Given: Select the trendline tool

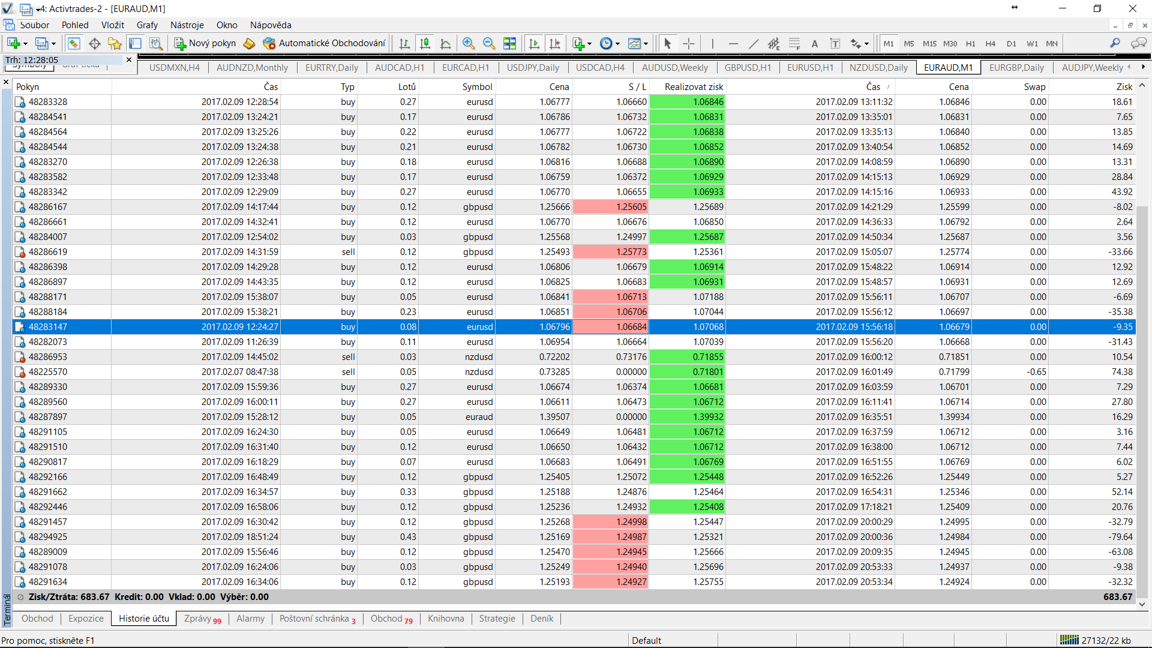Looking at the screenshot, I should [754, 43].
